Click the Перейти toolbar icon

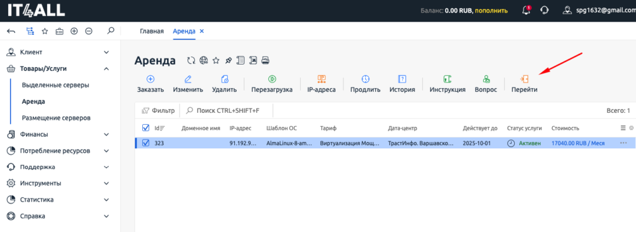point(524,79)
